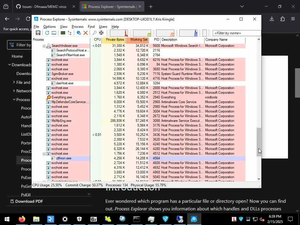Image resolution: width=300 pixels, height=225 pixels.
Task: Open the Windows Start menu
Action: [7, 219]
